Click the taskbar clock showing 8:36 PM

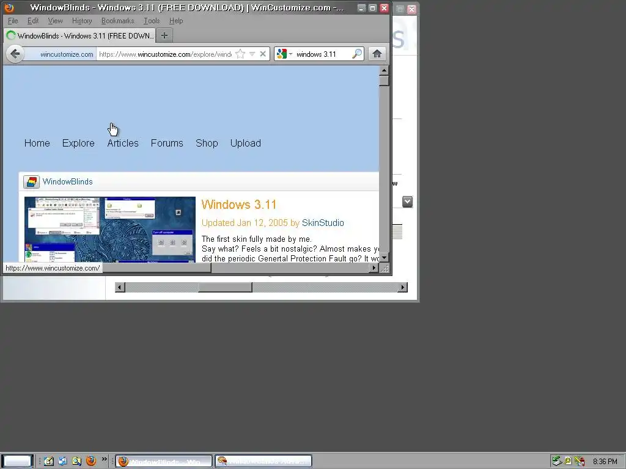click(x=605, y=462)
